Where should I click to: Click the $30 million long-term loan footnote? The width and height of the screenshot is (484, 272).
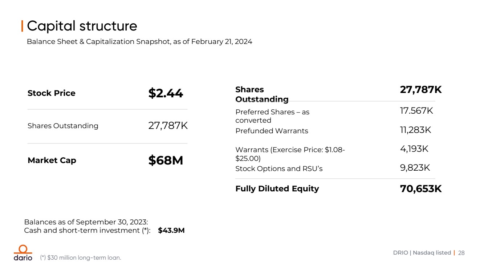tap(81, 258)
